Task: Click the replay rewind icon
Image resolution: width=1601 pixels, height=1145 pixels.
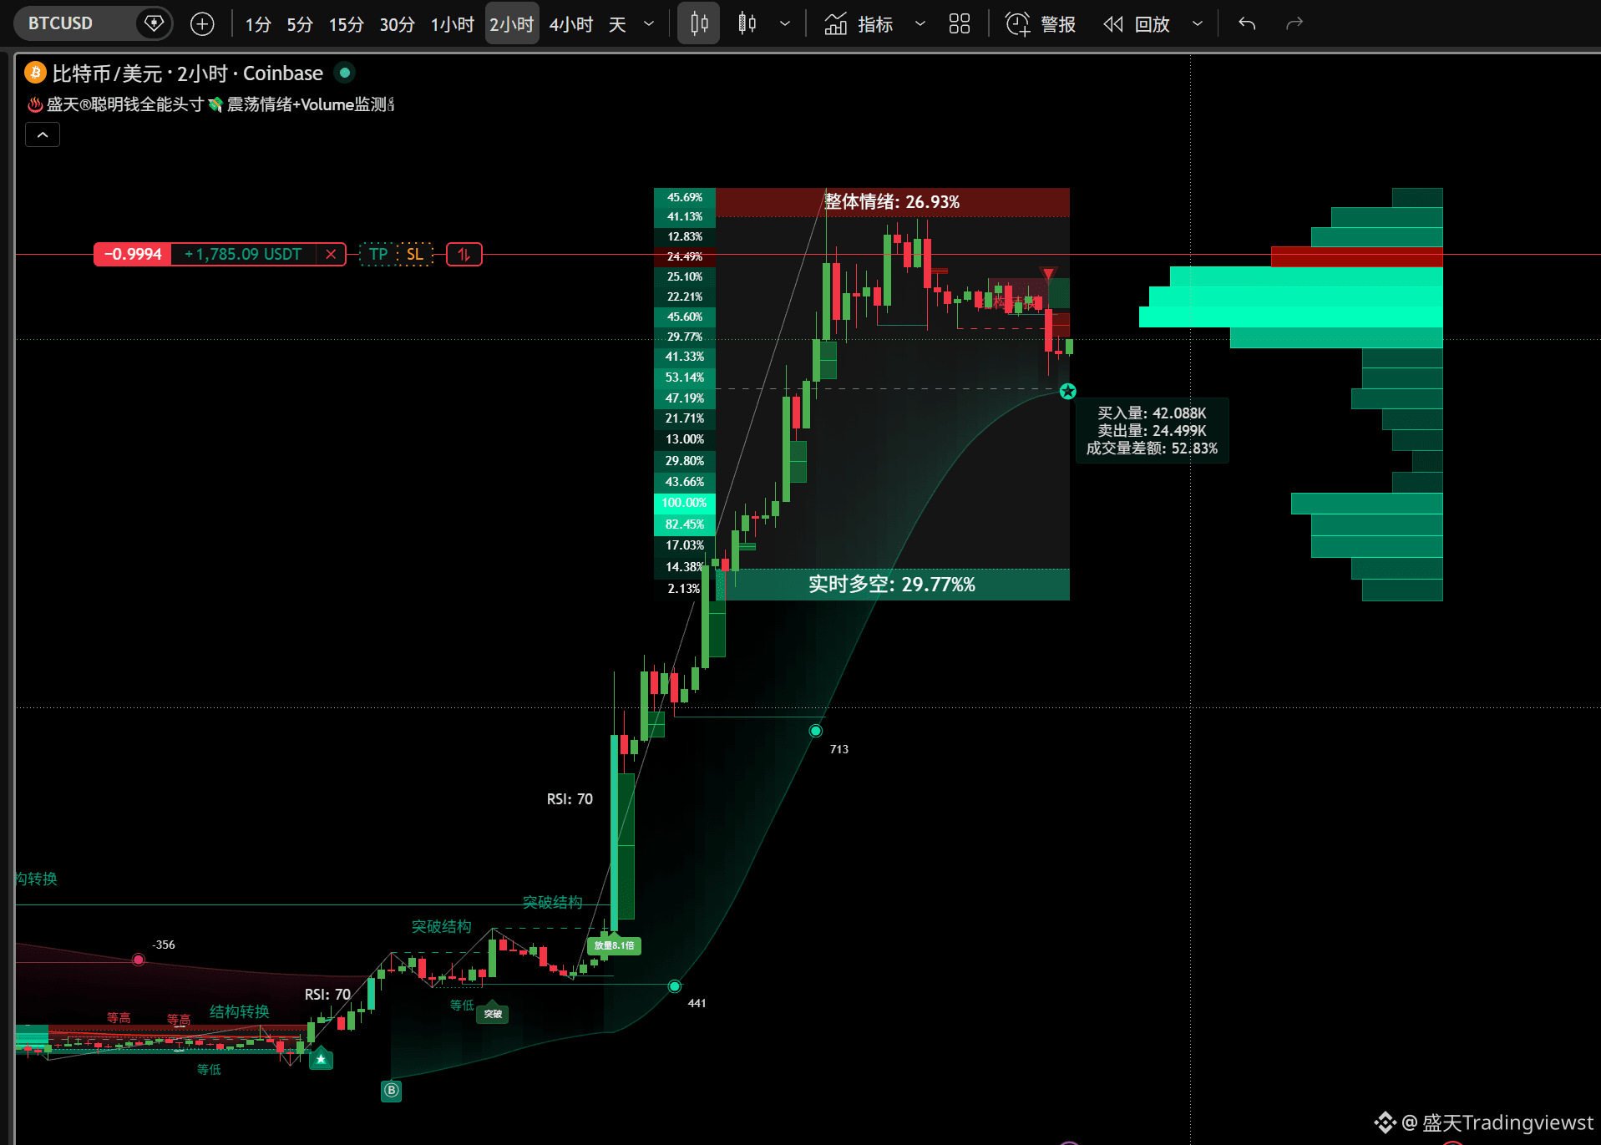Action: (1113, 24)
